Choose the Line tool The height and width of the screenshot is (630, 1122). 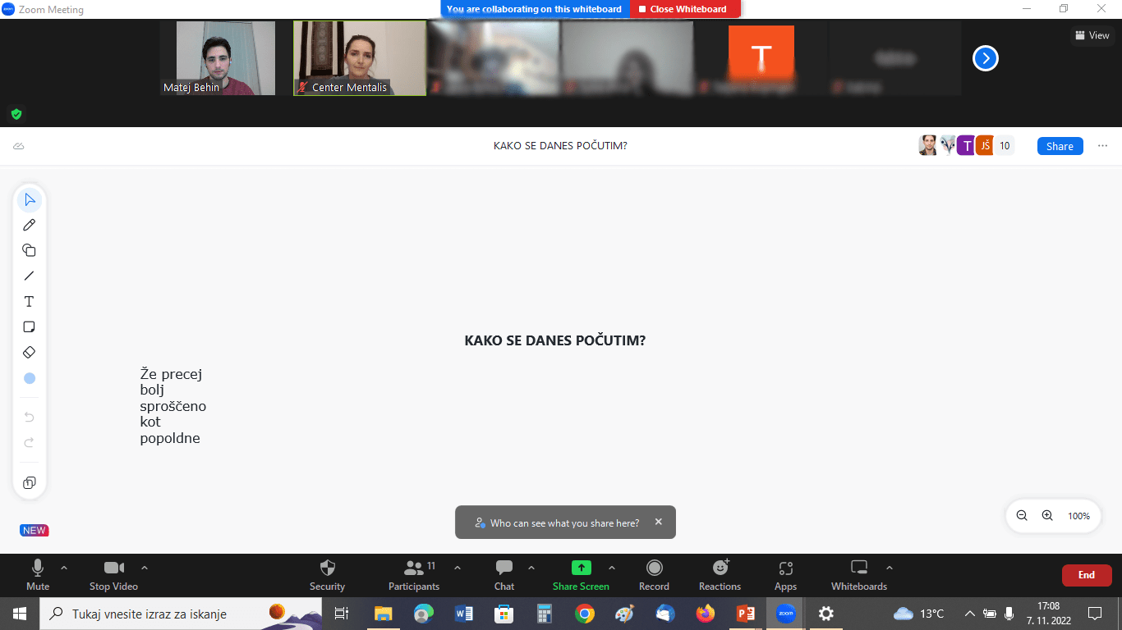click(30, 276)
